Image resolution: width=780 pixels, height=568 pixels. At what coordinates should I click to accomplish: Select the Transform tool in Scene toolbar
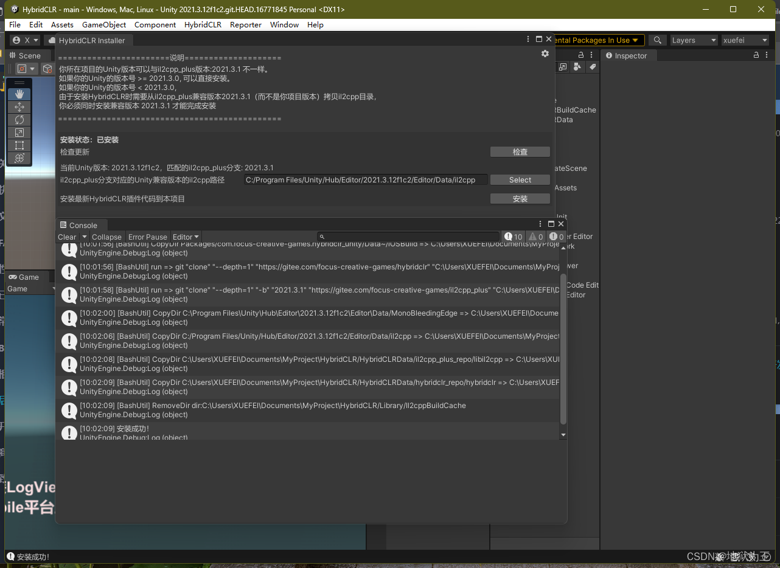pos(19,158)
